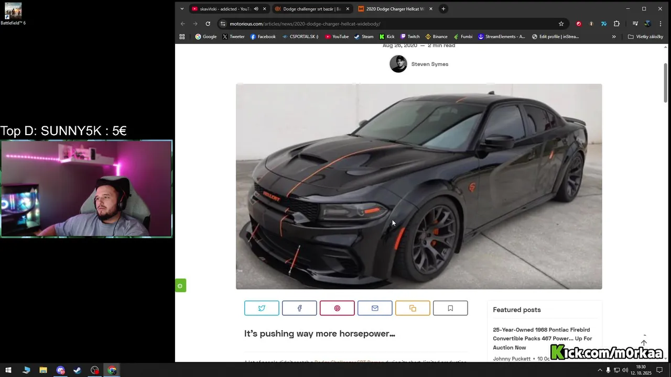This screenshot has height=377, width=671.
Task: Open the Fumbi bookmark
Action: coord(462,37)
